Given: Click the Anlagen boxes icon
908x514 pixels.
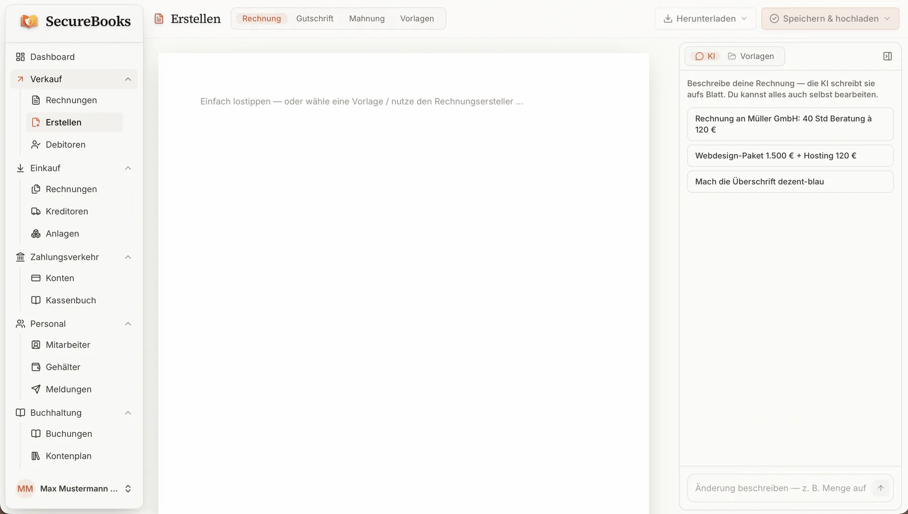Looking at the screenshot, I should (x=36, y=233).
